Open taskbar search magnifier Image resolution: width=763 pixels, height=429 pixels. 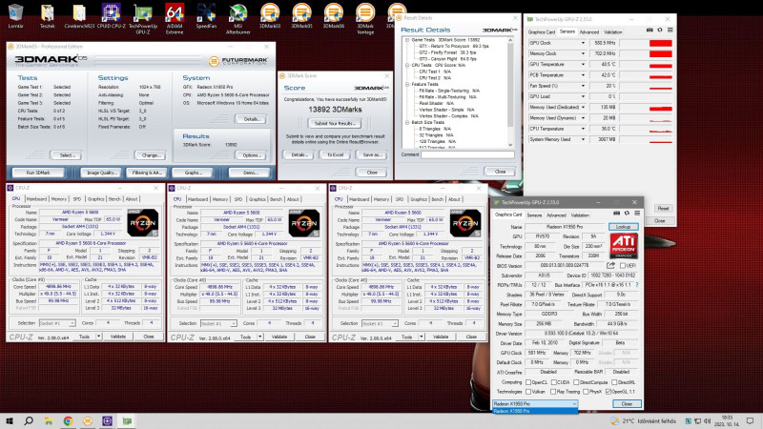tap(29, 420)
